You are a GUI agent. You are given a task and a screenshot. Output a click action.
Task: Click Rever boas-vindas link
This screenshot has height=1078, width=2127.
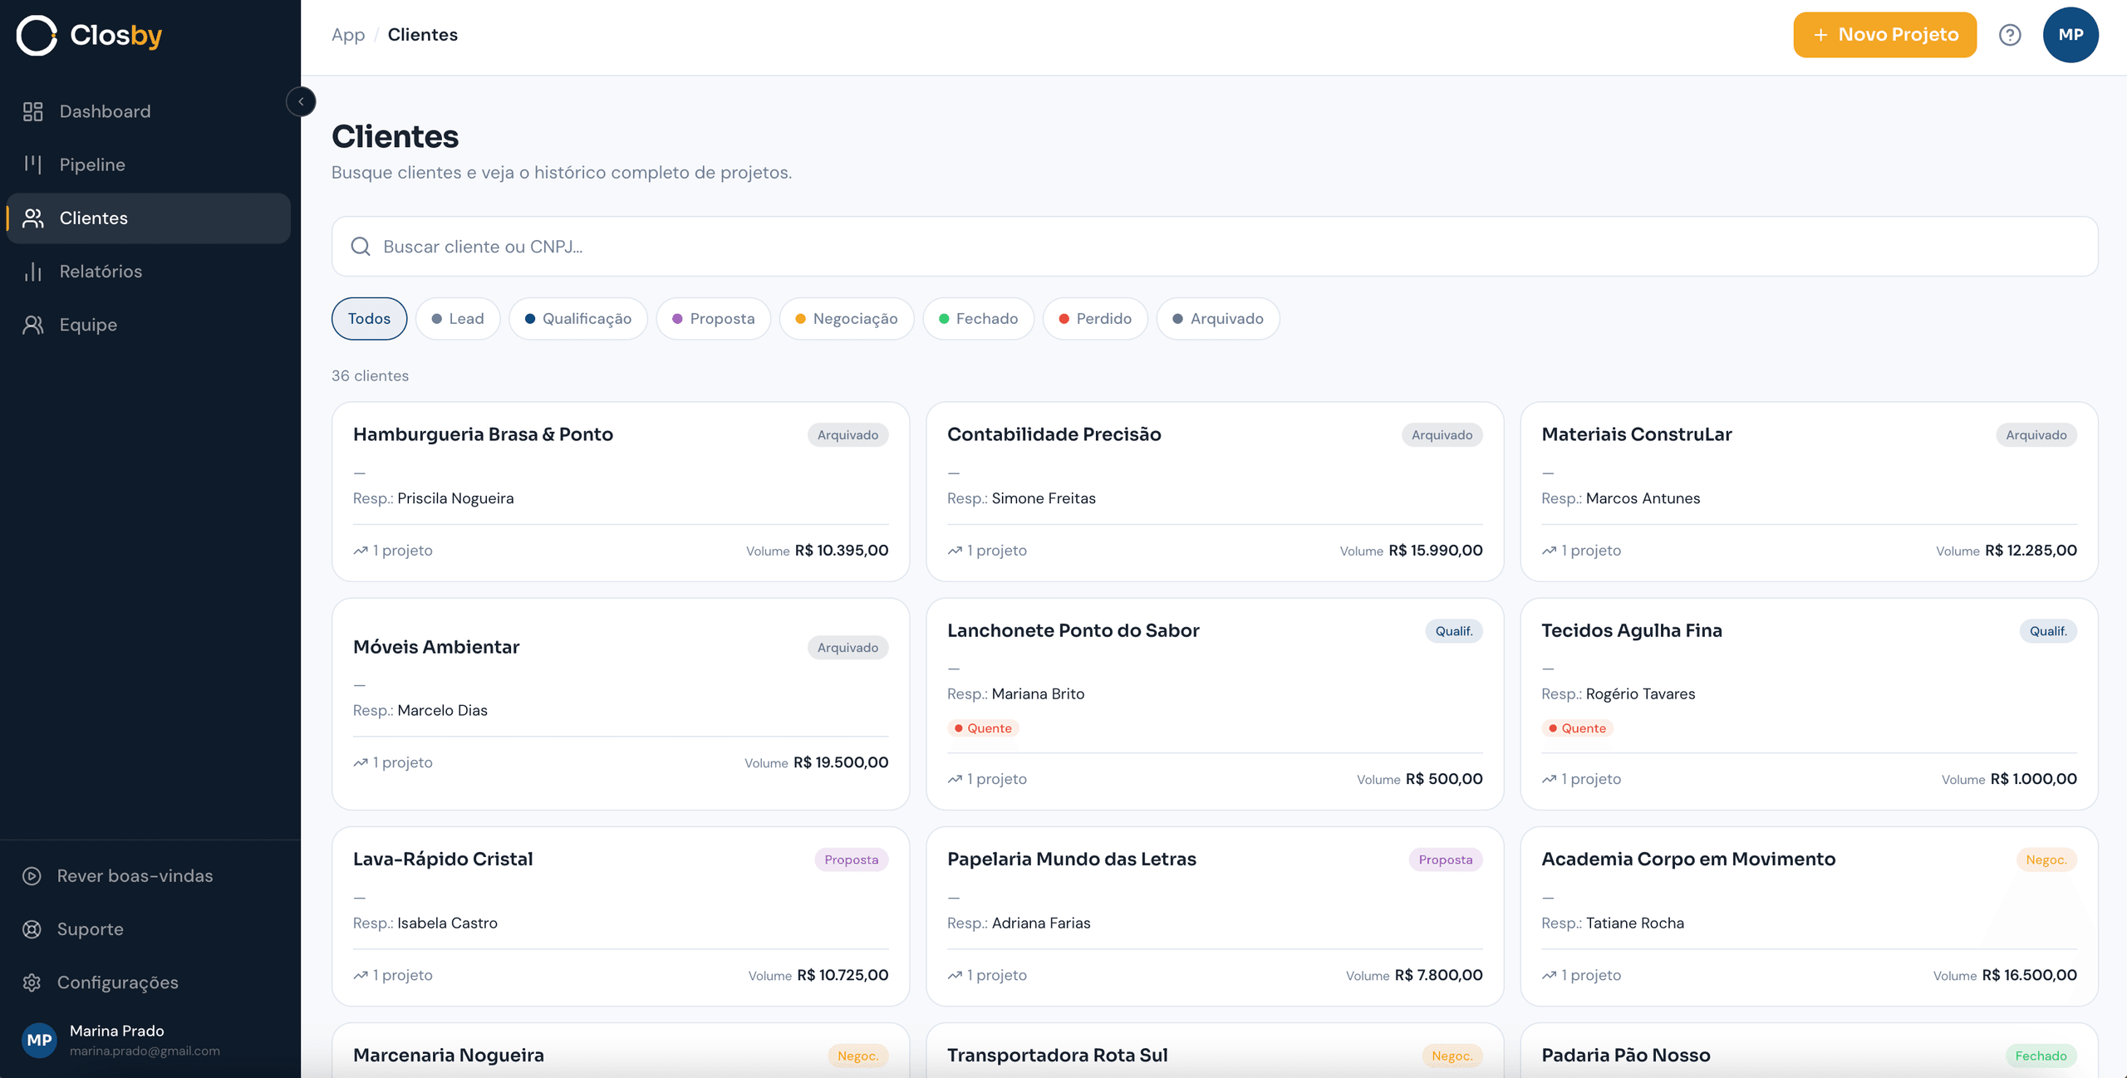pos(149,875)
